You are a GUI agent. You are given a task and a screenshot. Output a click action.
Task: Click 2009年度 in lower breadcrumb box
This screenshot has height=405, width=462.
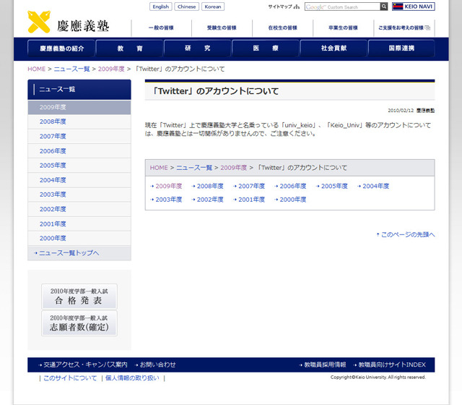(234, 168)
